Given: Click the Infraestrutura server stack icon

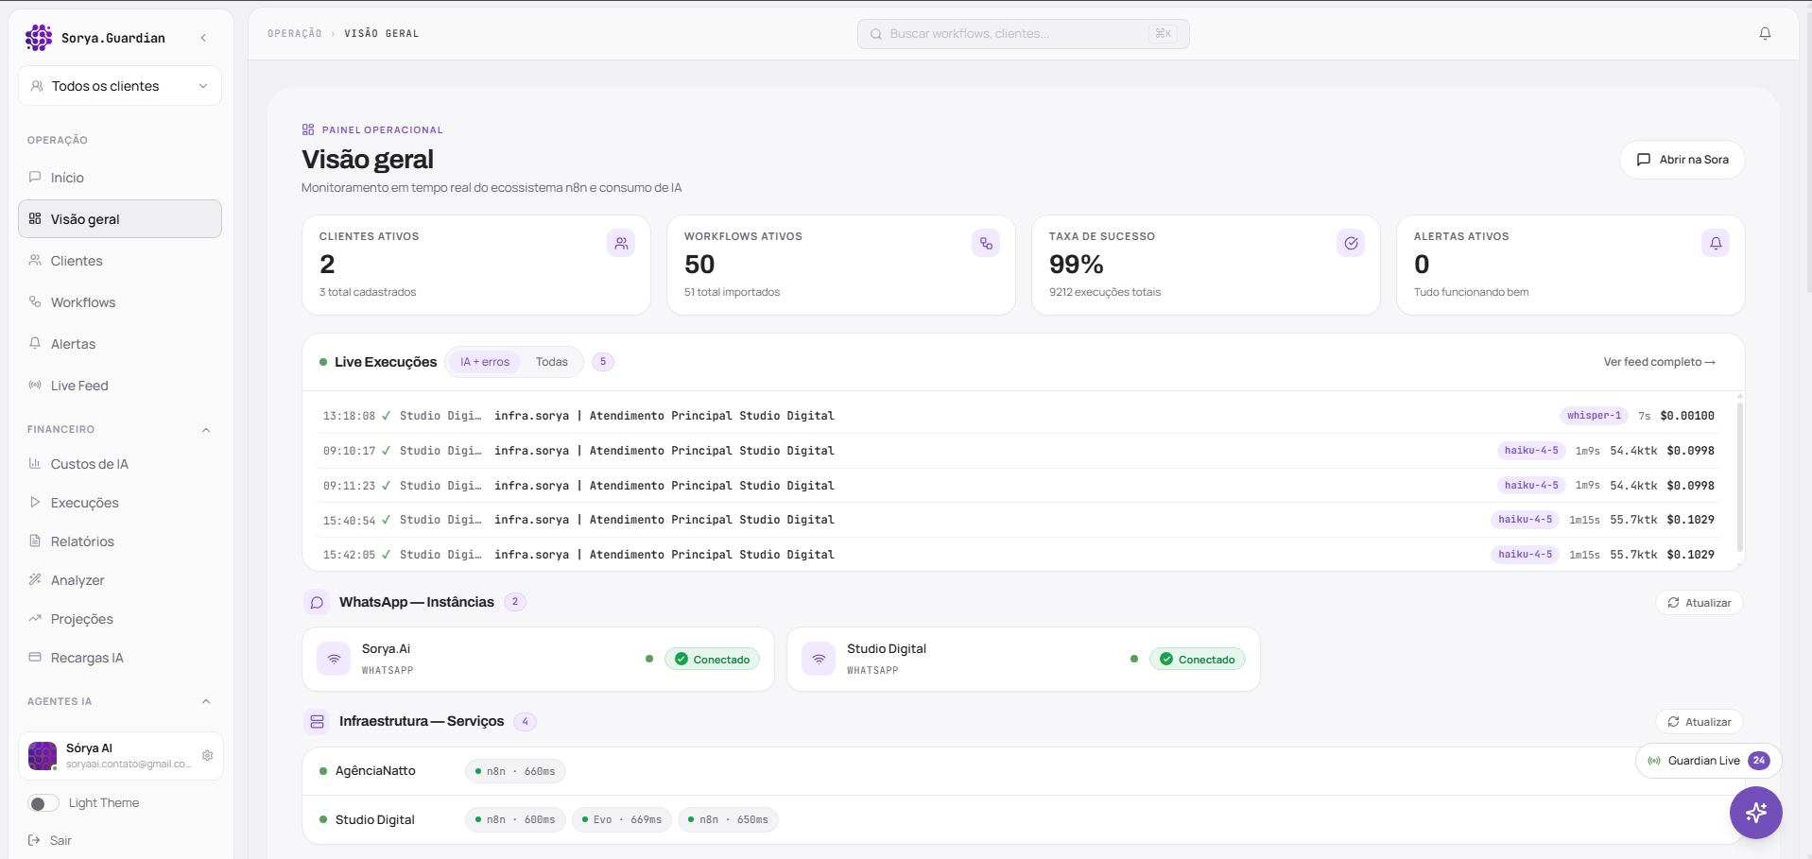Looking at the screenshot, I should [317, 722].
